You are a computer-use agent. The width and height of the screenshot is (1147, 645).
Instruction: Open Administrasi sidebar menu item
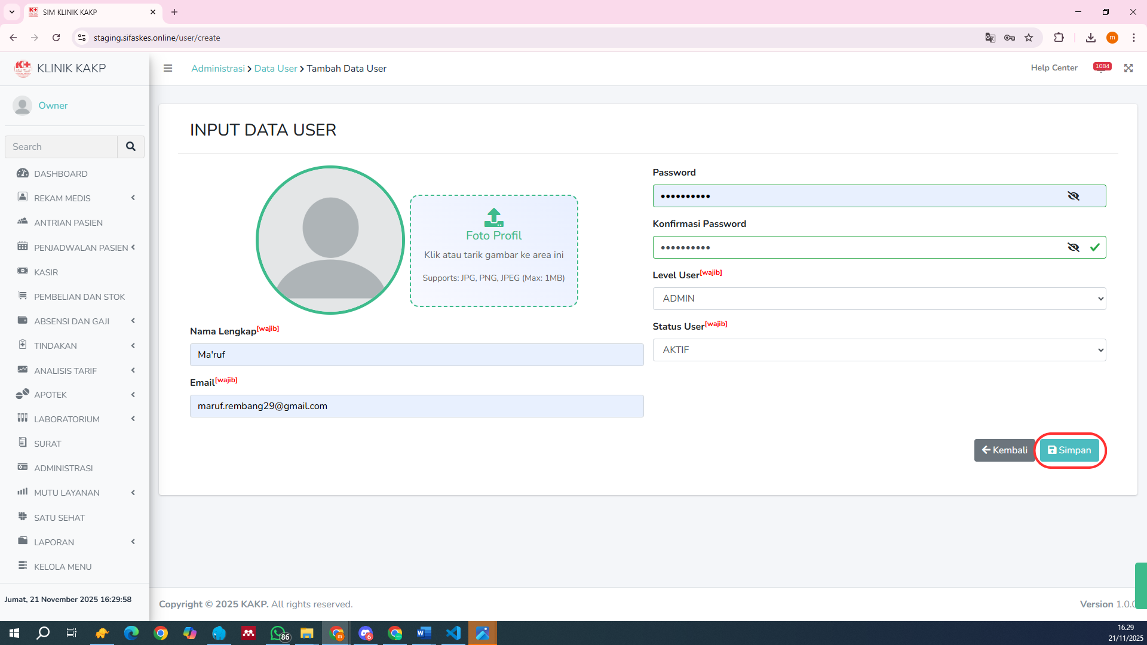coord(63,468)
